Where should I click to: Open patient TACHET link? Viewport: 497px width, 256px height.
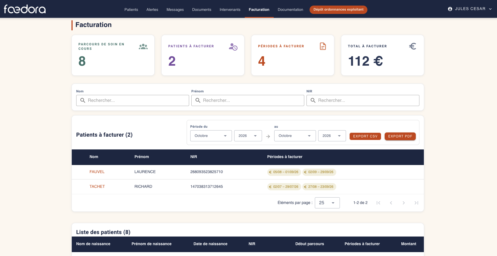coord(97,186)
